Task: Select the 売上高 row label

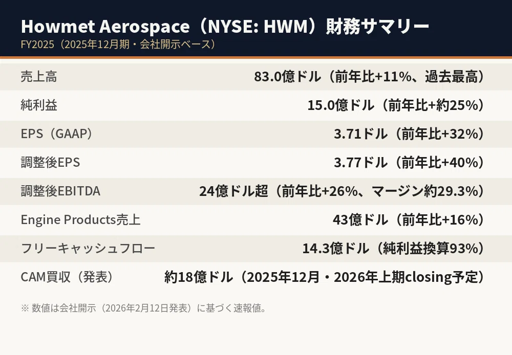Action: 39,77
